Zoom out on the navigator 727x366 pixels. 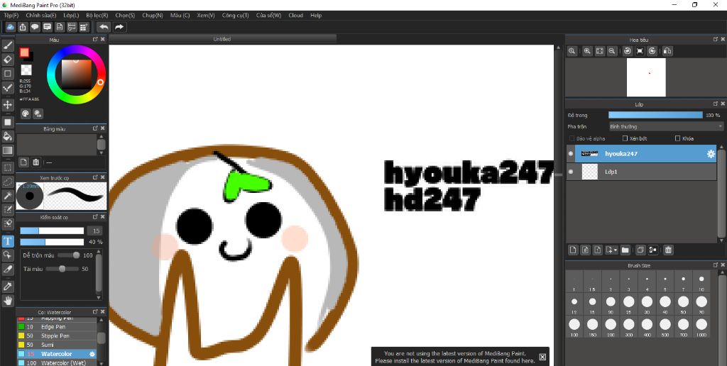pos(612,51)
